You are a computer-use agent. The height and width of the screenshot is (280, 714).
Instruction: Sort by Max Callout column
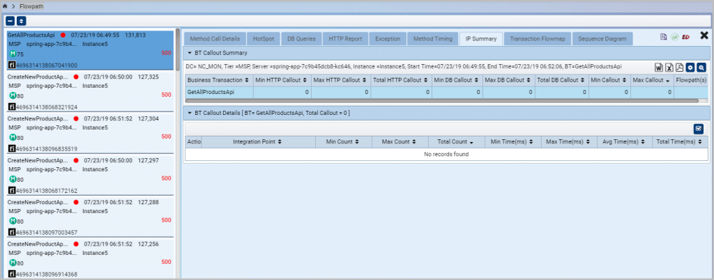coord(650,81)
